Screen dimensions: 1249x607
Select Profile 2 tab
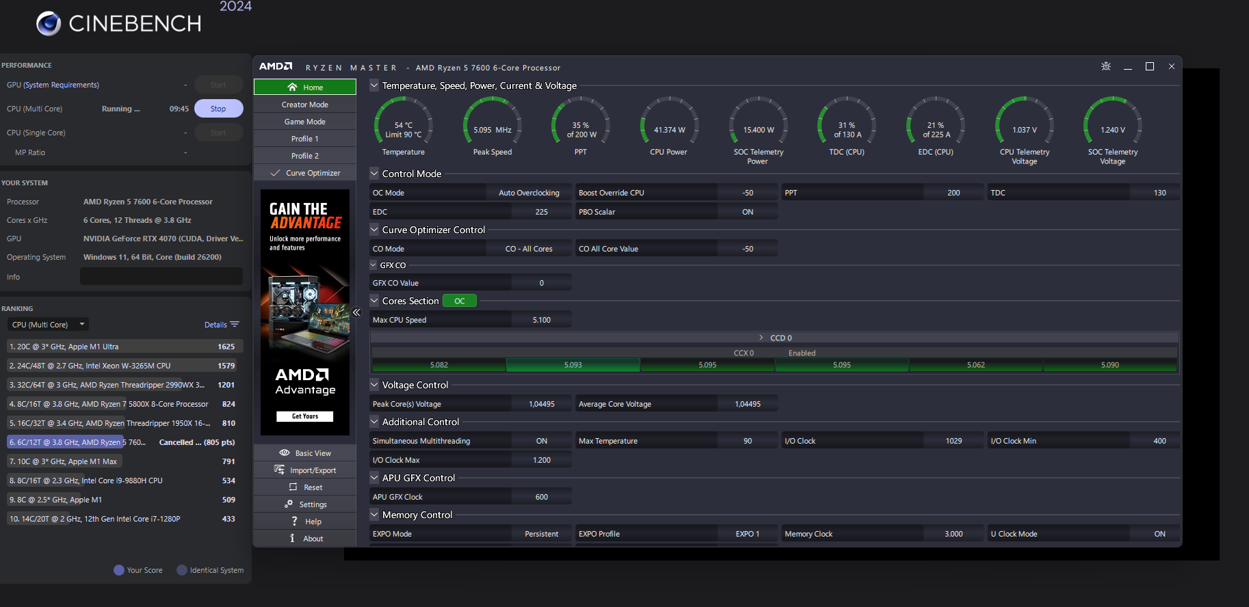point(305,156)
